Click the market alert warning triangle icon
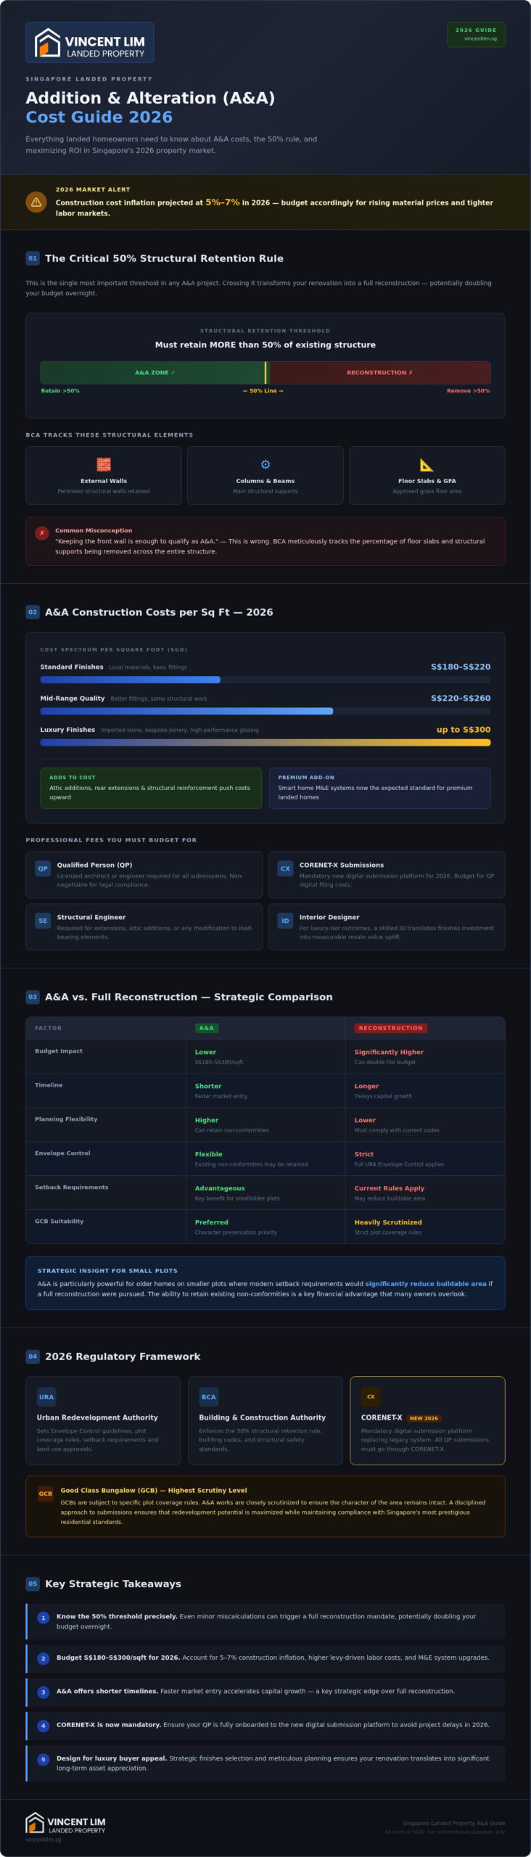The width and height of the screenshot is (531, 1857). [36, 202]
